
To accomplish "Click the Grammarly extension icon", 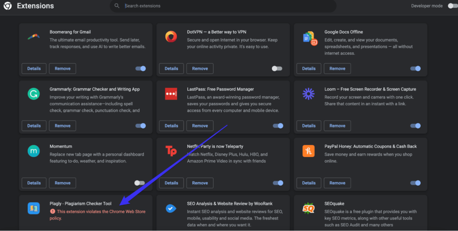I will pos(34,94).
